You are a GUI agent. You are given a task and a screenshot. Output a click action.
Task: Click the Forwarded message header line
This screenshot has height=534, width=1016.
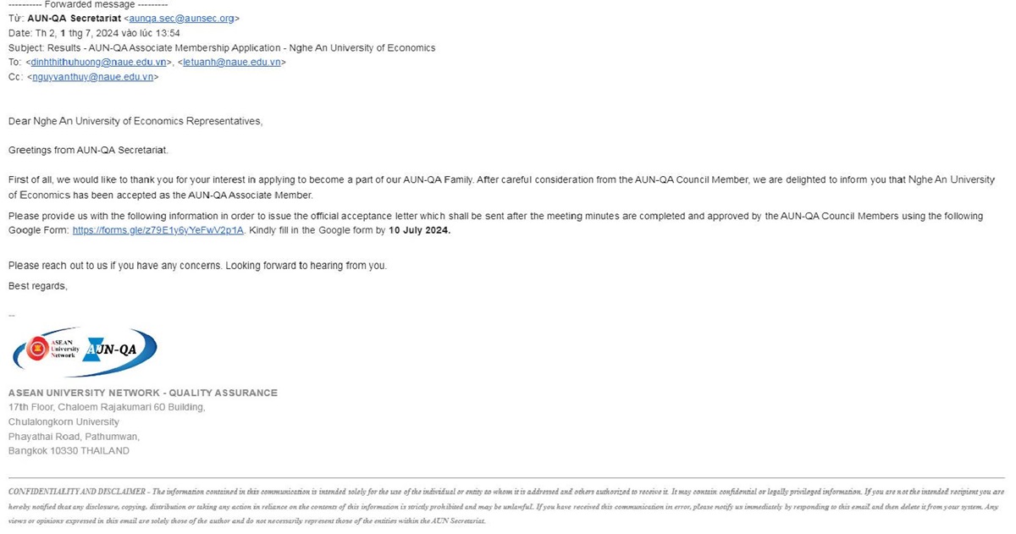click(x=87, y=4)
